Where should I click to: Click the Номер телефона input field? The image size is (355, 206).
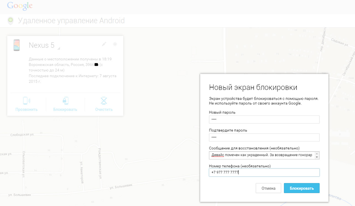264,172
